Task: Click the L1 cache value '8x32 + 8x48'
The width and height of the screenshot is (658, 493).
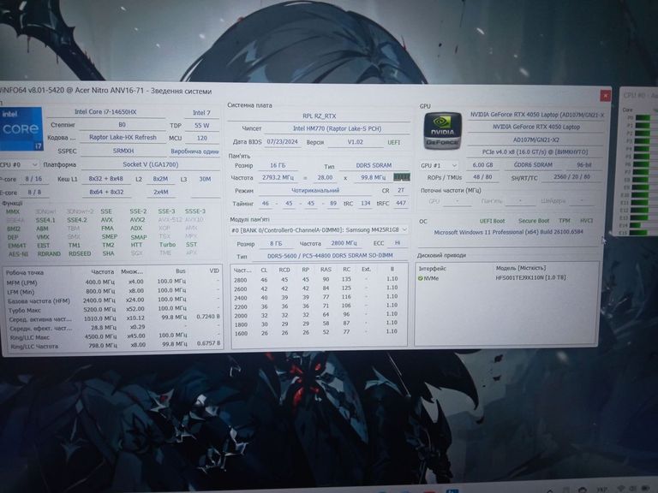Action: pyautogui.click(x=105, y=179)
